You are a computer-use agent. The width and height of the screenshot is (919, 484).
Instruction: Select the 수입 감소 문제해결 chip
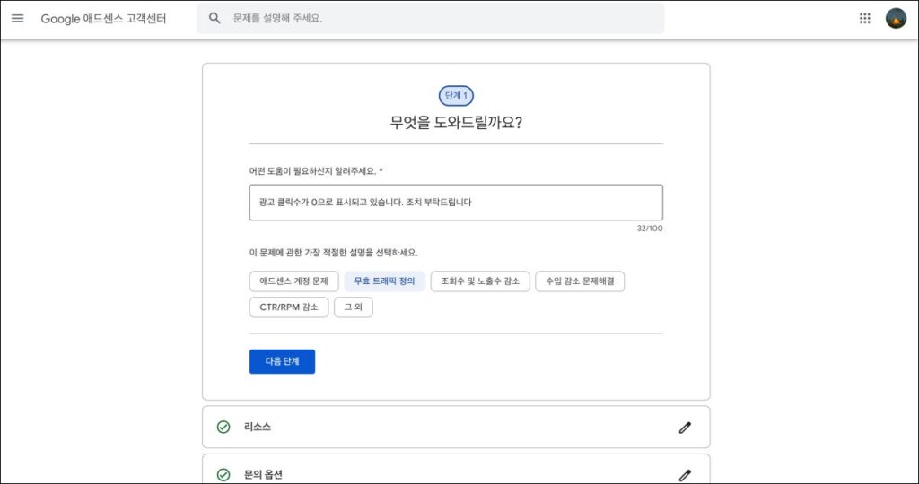tap(580, 281)
